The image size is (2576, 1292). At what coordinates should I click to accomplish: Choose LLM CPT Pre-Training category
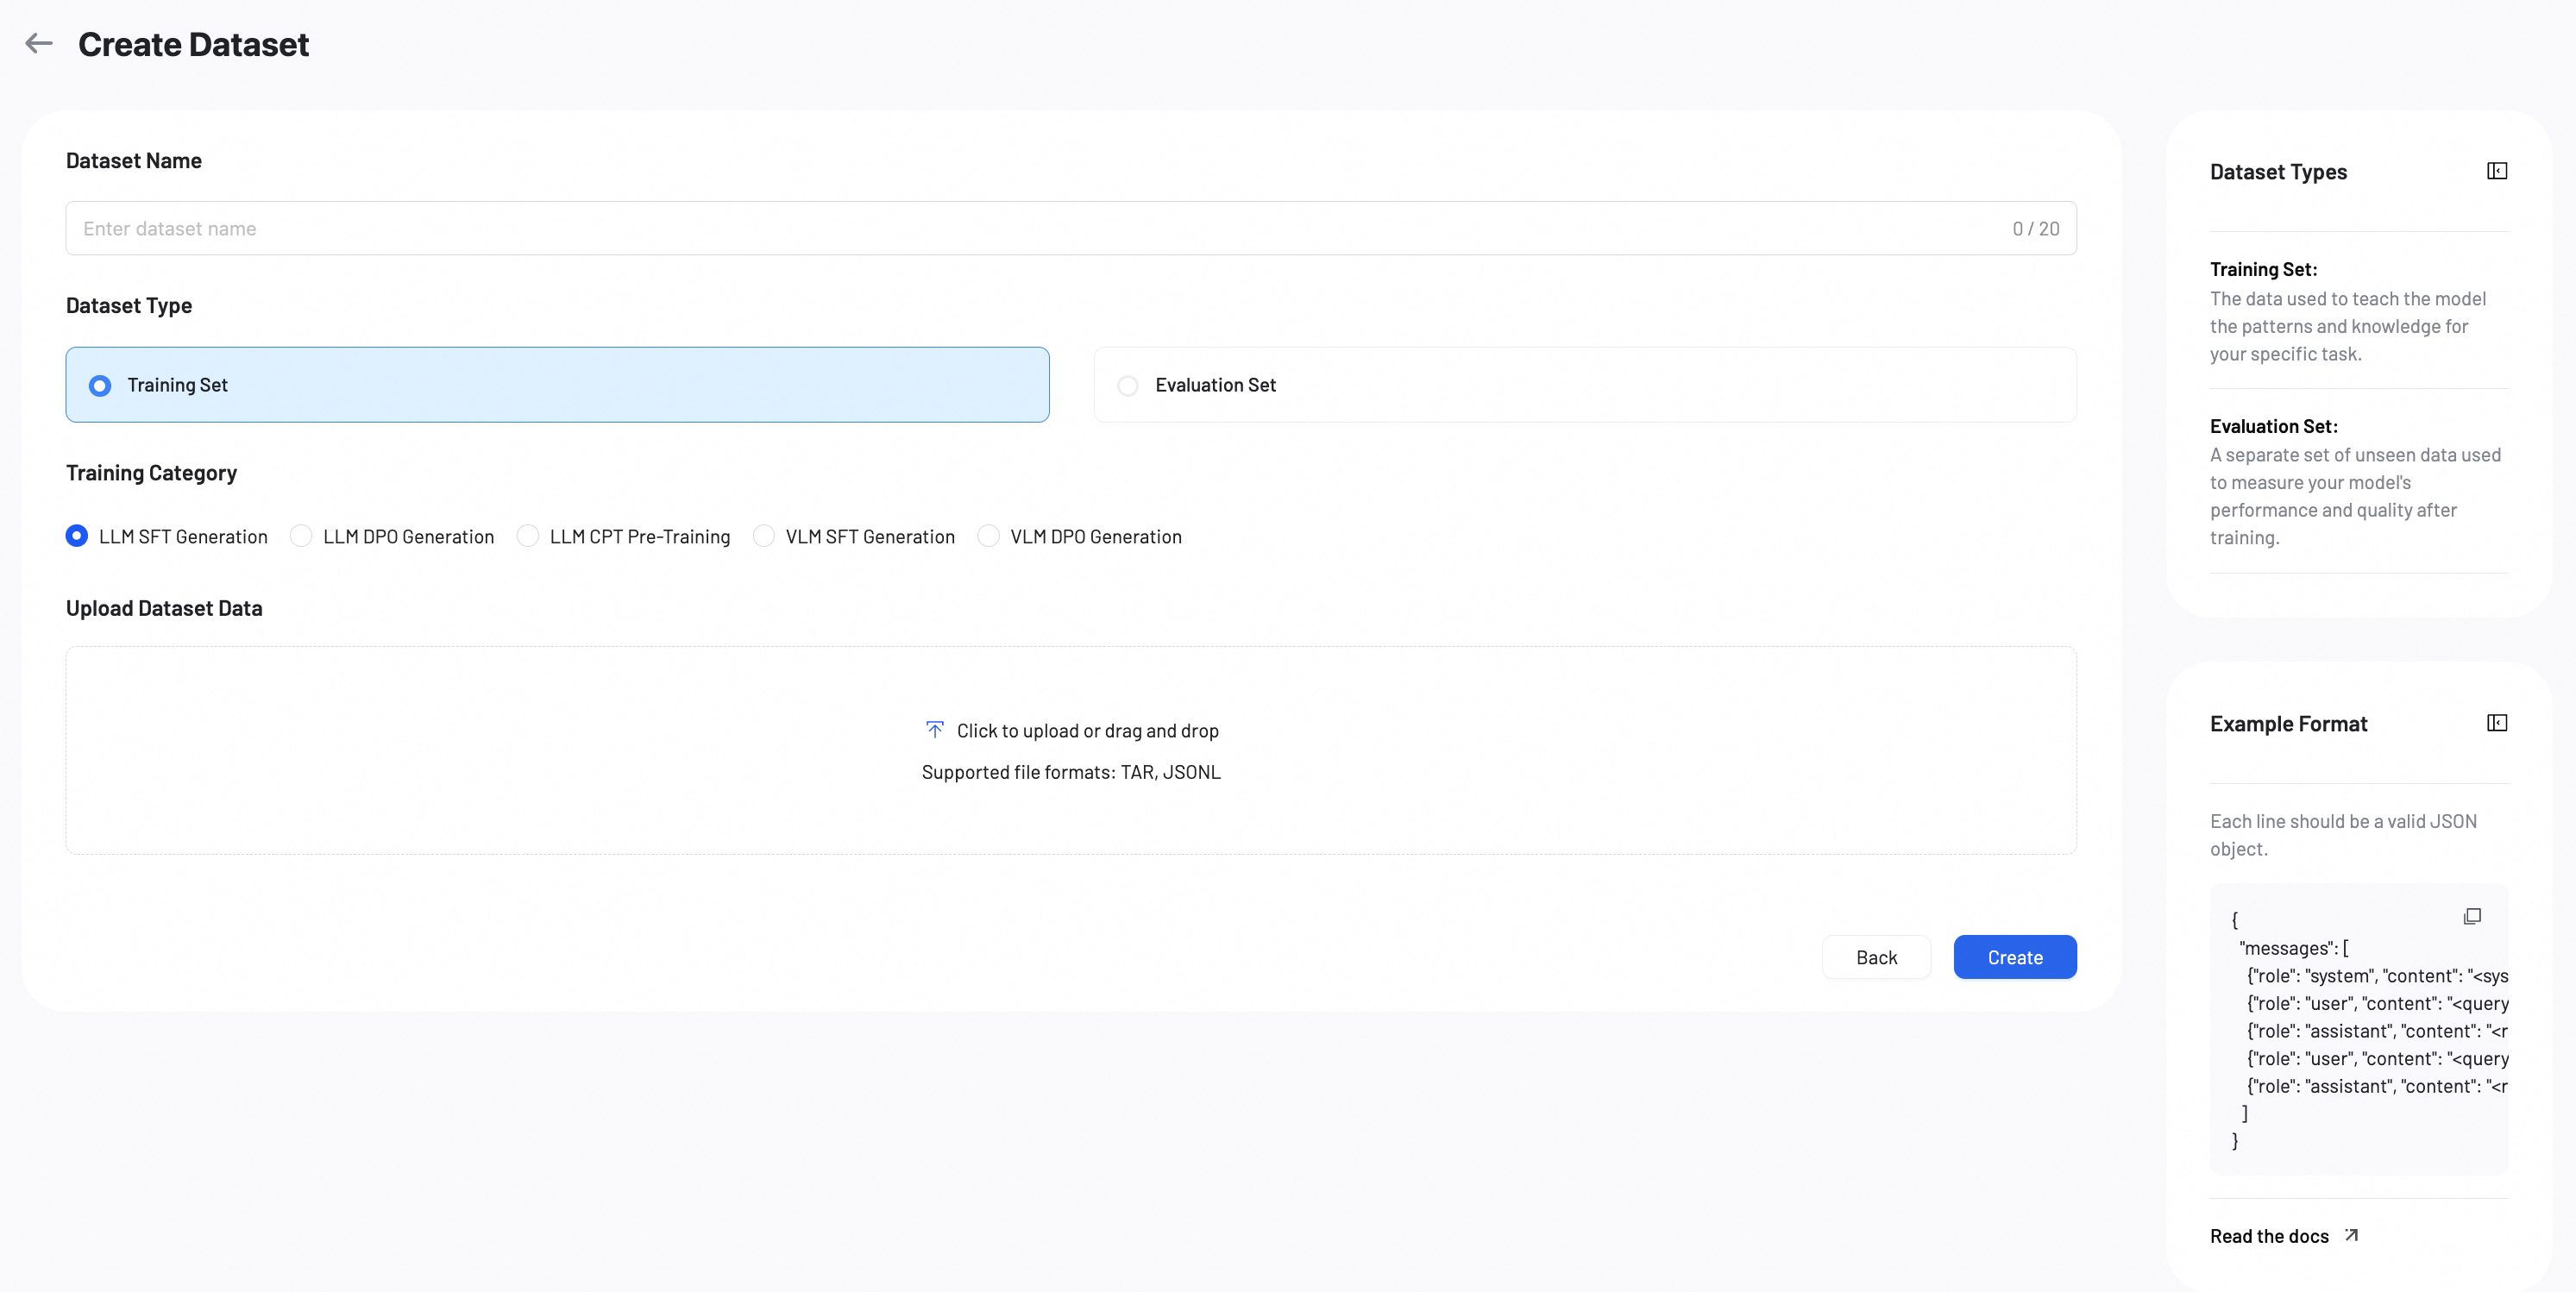point(624,536)
